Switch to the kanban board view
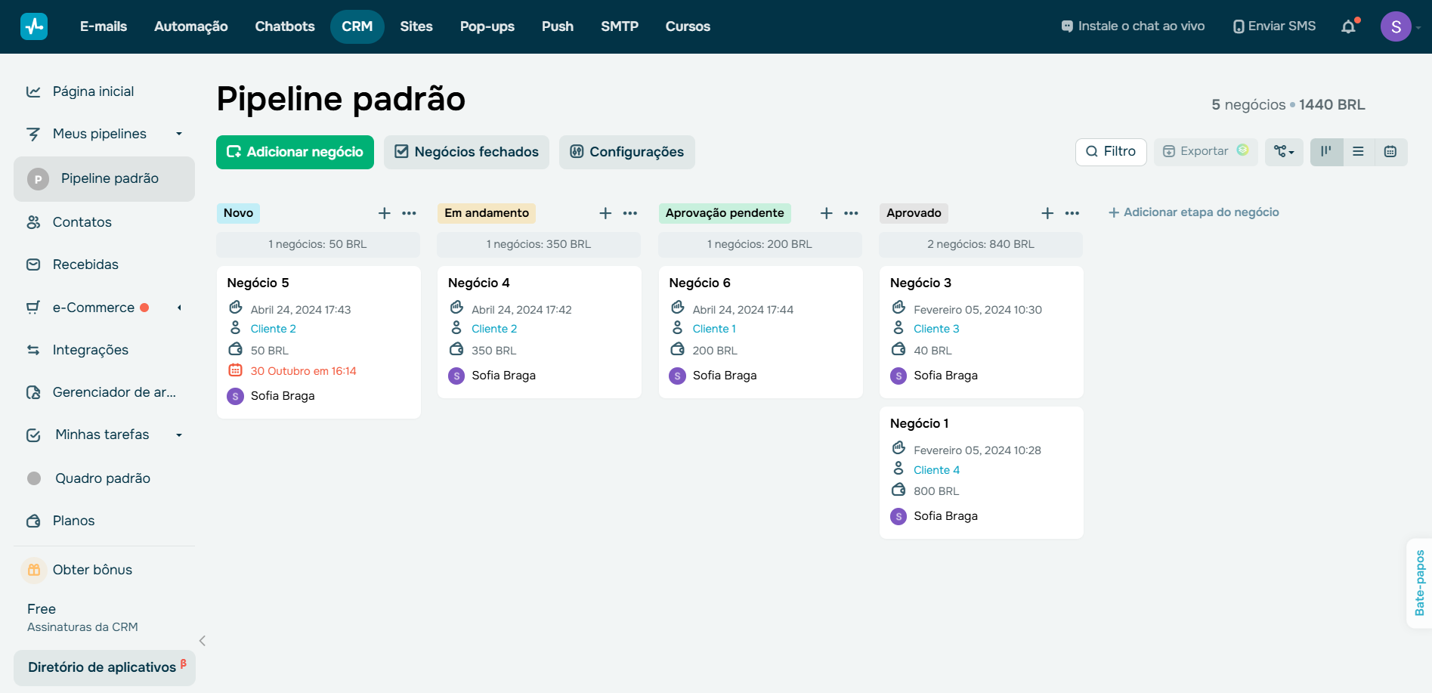 click(1326, 152)
